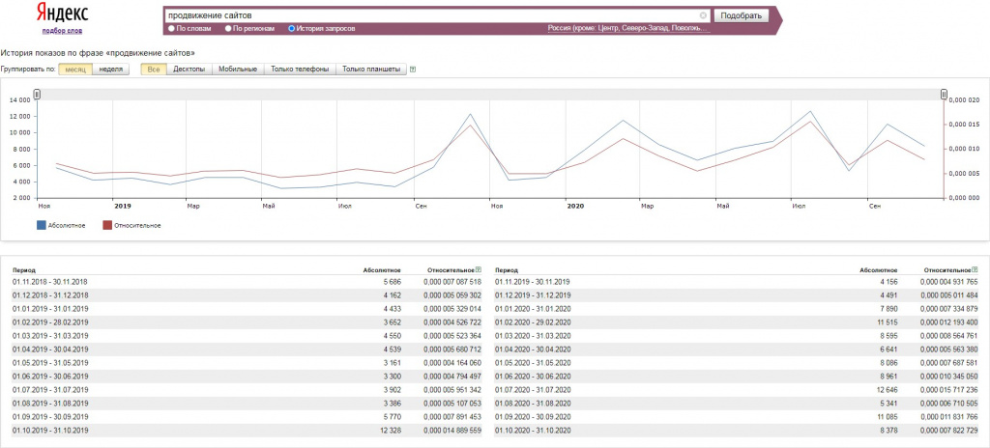Select the row 01.09.2019 - 30.09.2019
Viewport: 990px width, 448px height.
click(x=247, y=417)
